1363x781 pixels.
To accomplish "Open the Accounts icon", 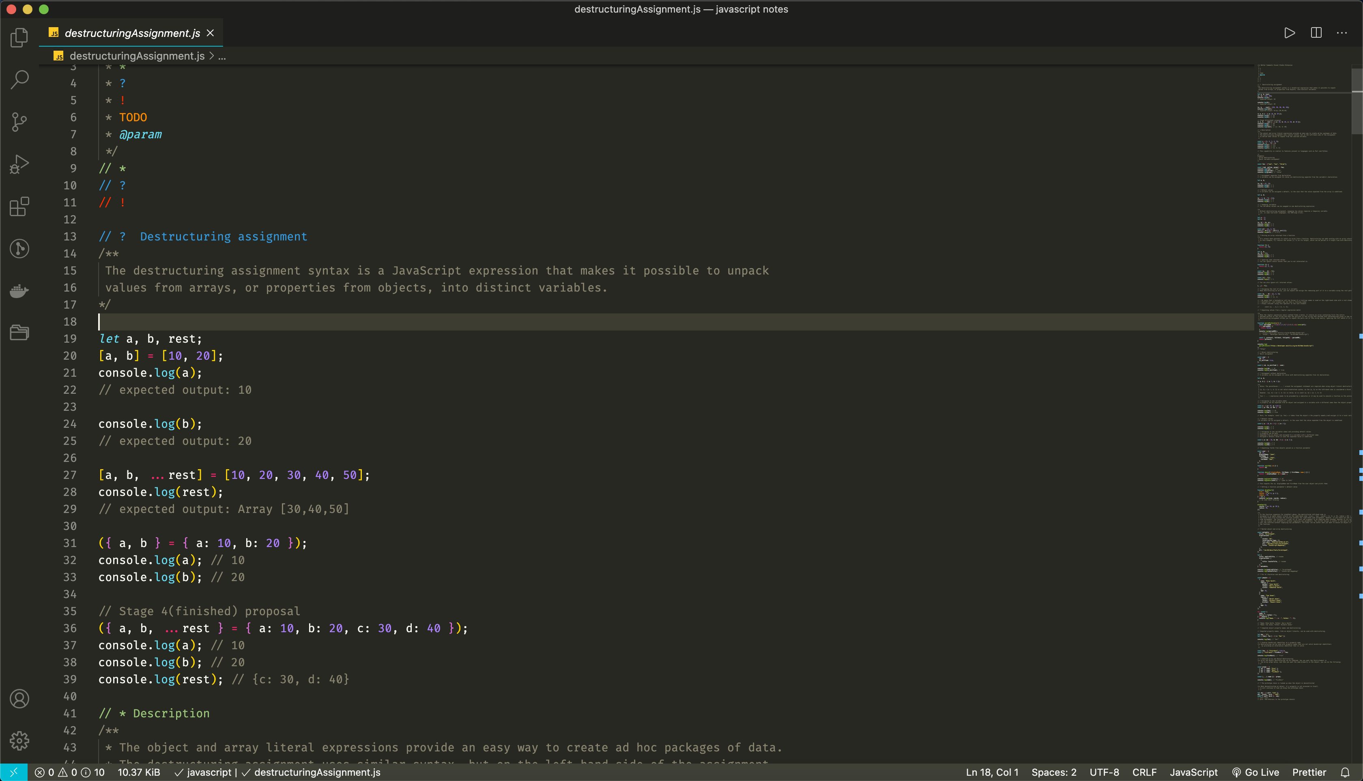I will [x=19, y=698].
